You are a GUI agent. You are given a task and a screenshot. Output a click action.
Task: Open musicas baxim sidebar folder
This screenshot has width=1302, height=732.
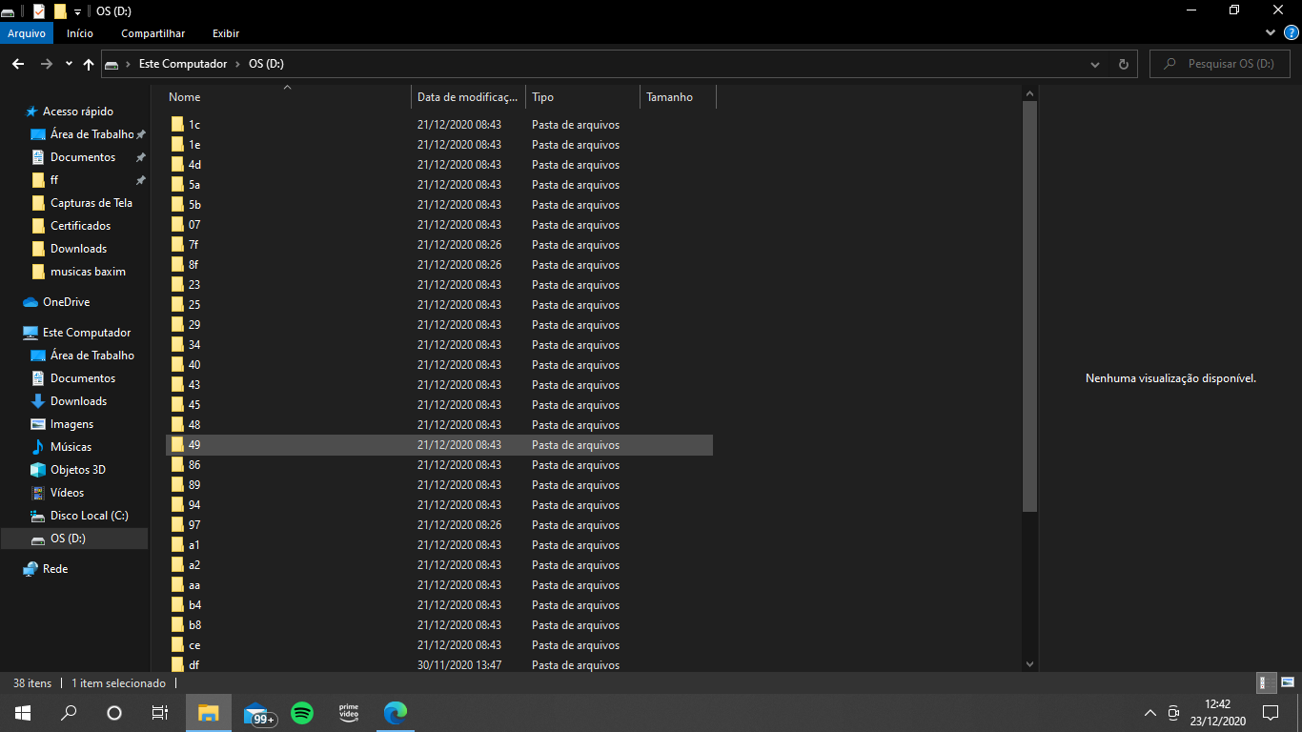[88, 272]
